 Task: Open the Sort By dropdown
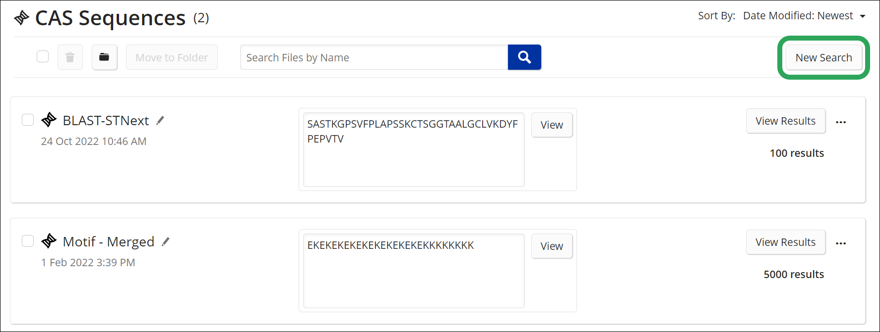point(804,16)
